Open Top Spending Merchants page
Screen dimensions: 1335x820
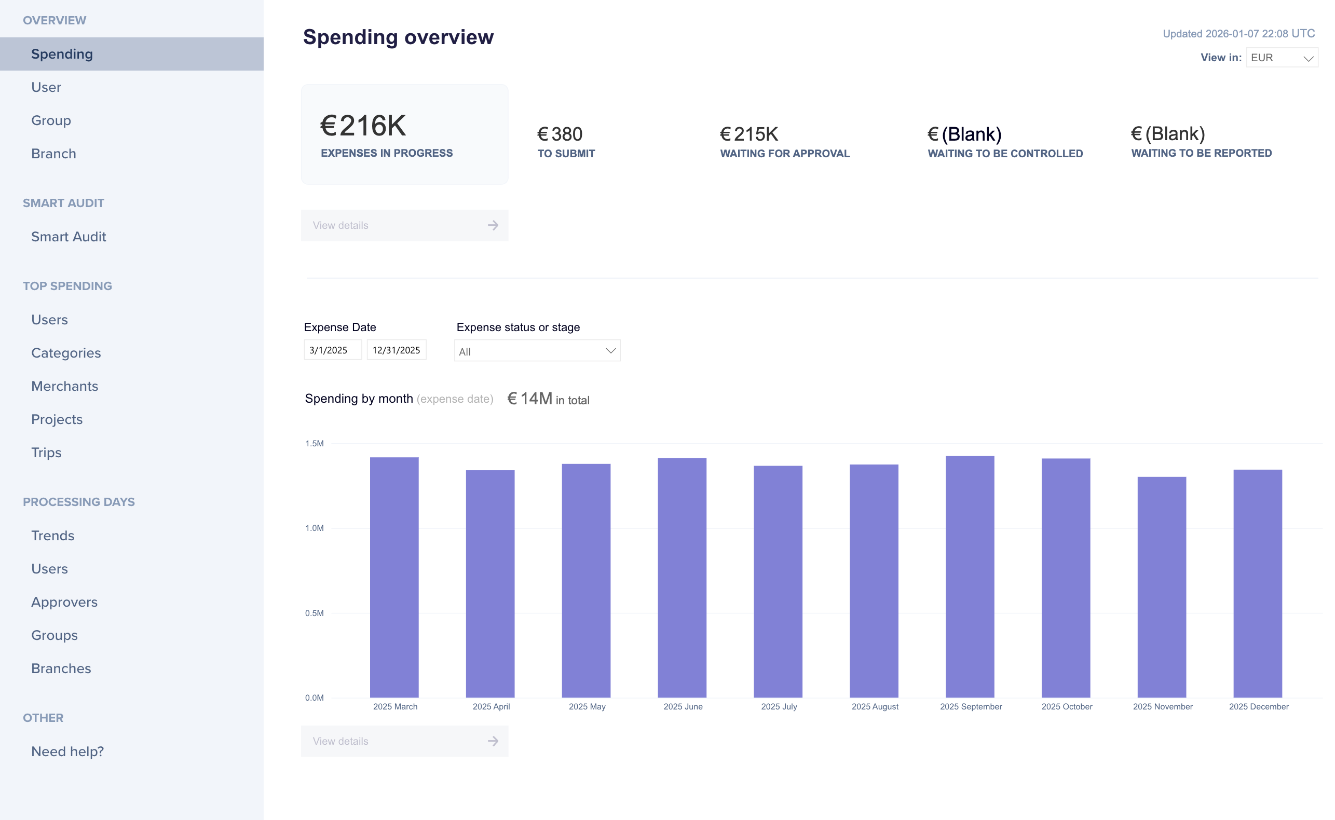64,386
